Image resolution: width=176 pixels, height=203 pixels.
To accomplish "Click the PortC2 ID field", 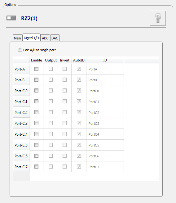I will click(x=105, y=112).
